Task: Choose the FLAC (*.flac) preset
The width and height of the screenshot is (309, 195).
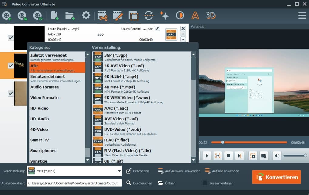Action: tap(117, 140)
